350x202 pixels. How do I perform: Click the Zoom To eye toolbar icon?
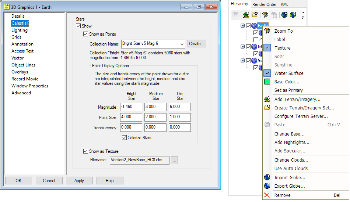(x=265, y=15)
